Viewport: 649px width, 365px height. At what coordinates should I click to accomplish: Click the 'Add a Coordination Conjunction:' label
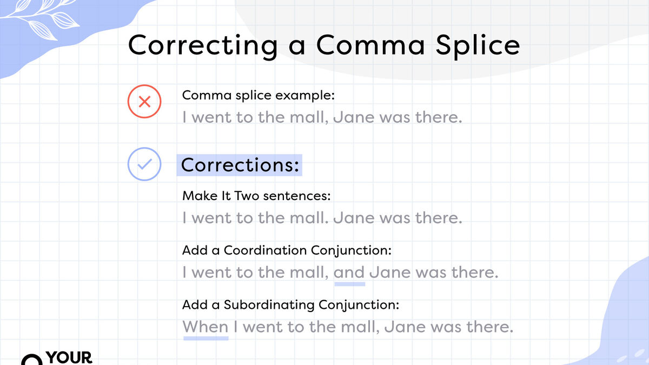coord(287,250)
